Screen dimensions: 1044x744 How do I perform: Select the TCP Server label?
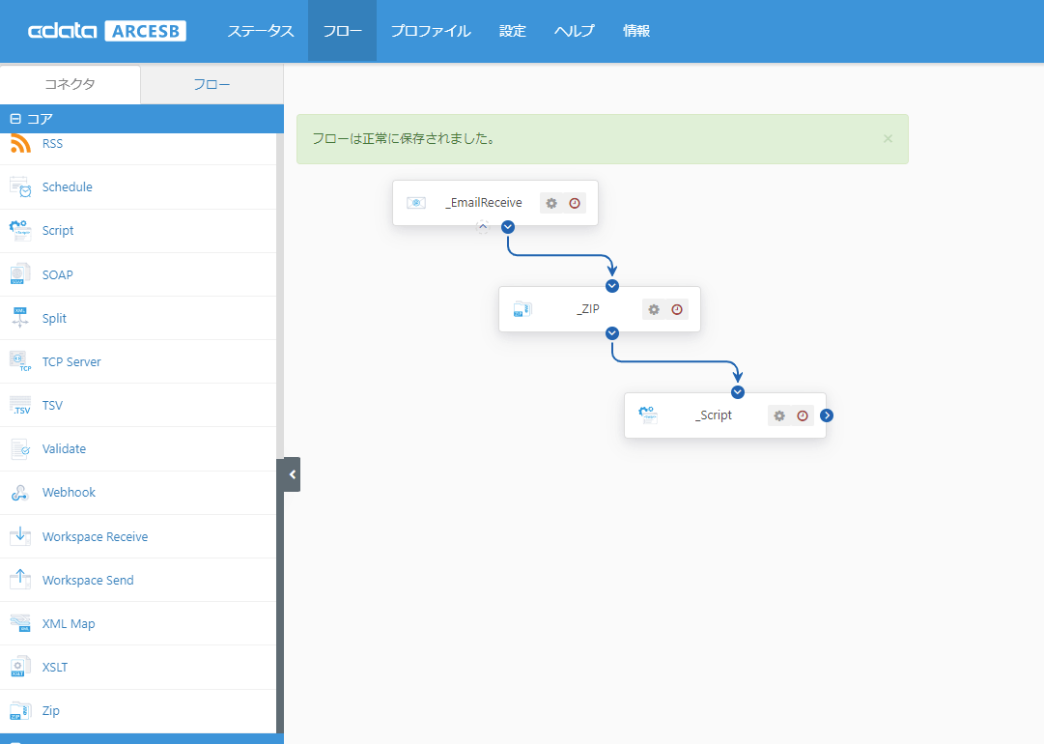71,361
